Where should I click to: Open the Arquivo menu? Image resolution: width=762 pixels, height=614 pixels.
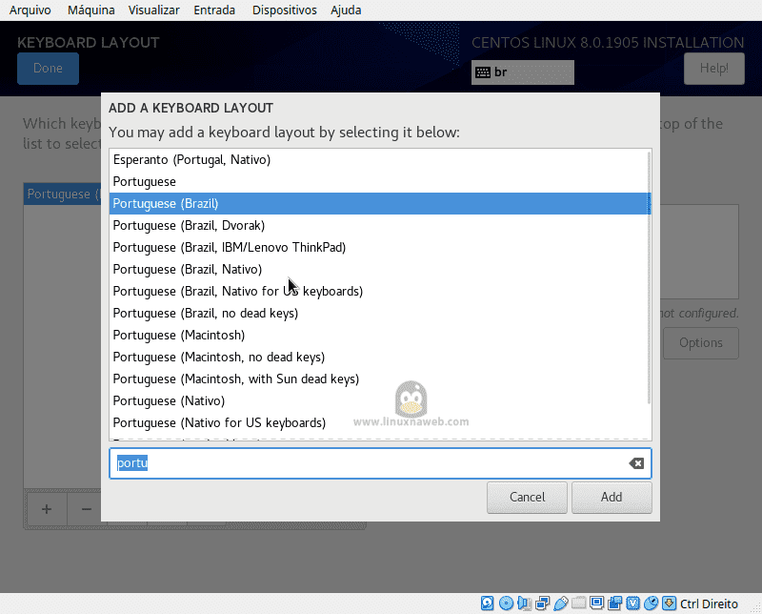(x=30, y=10)
